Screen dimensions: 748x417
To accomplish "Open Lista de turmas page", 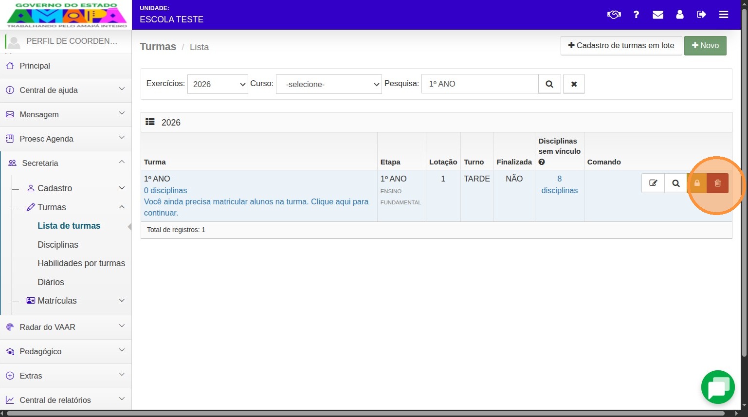I will (69, 226).
